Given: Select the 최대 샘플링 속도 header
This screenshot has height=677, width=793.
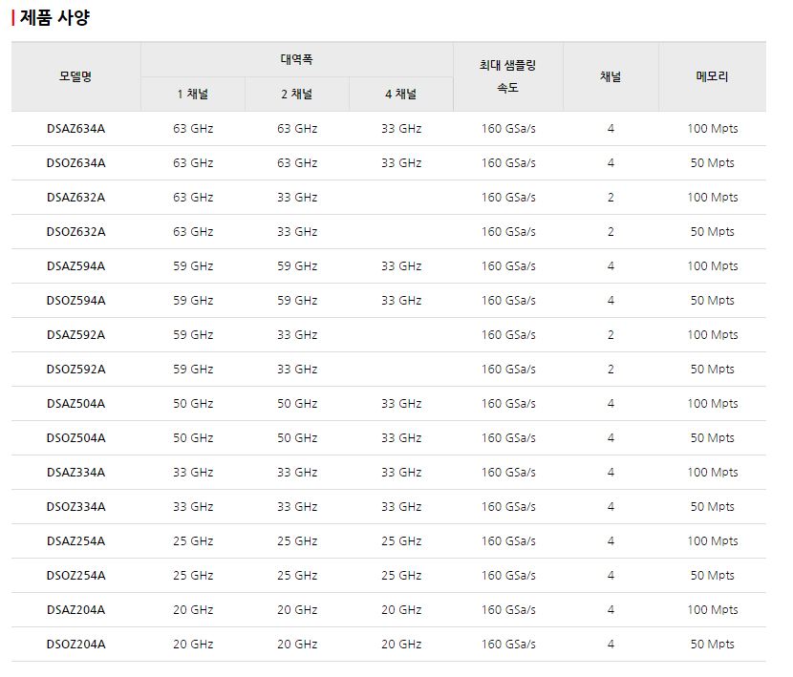Looking at the screenshot, I should coord(507,76).
